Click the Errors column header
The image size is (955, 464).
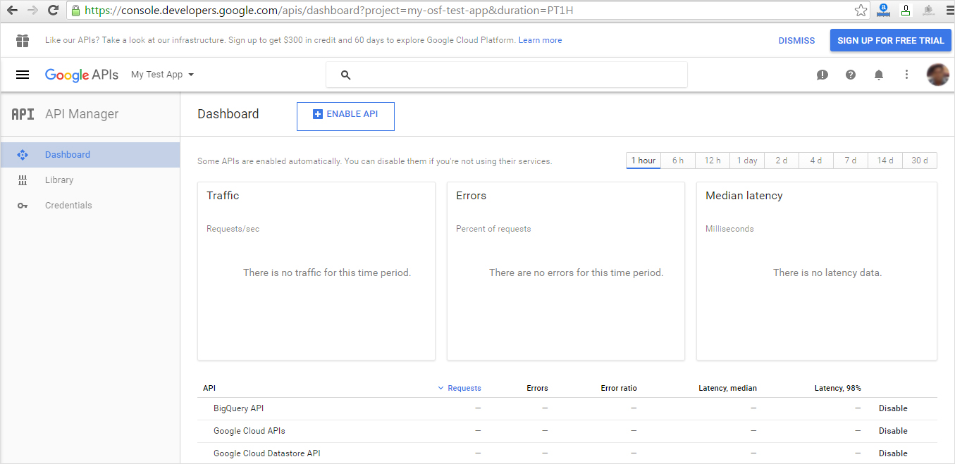(537, 388)
